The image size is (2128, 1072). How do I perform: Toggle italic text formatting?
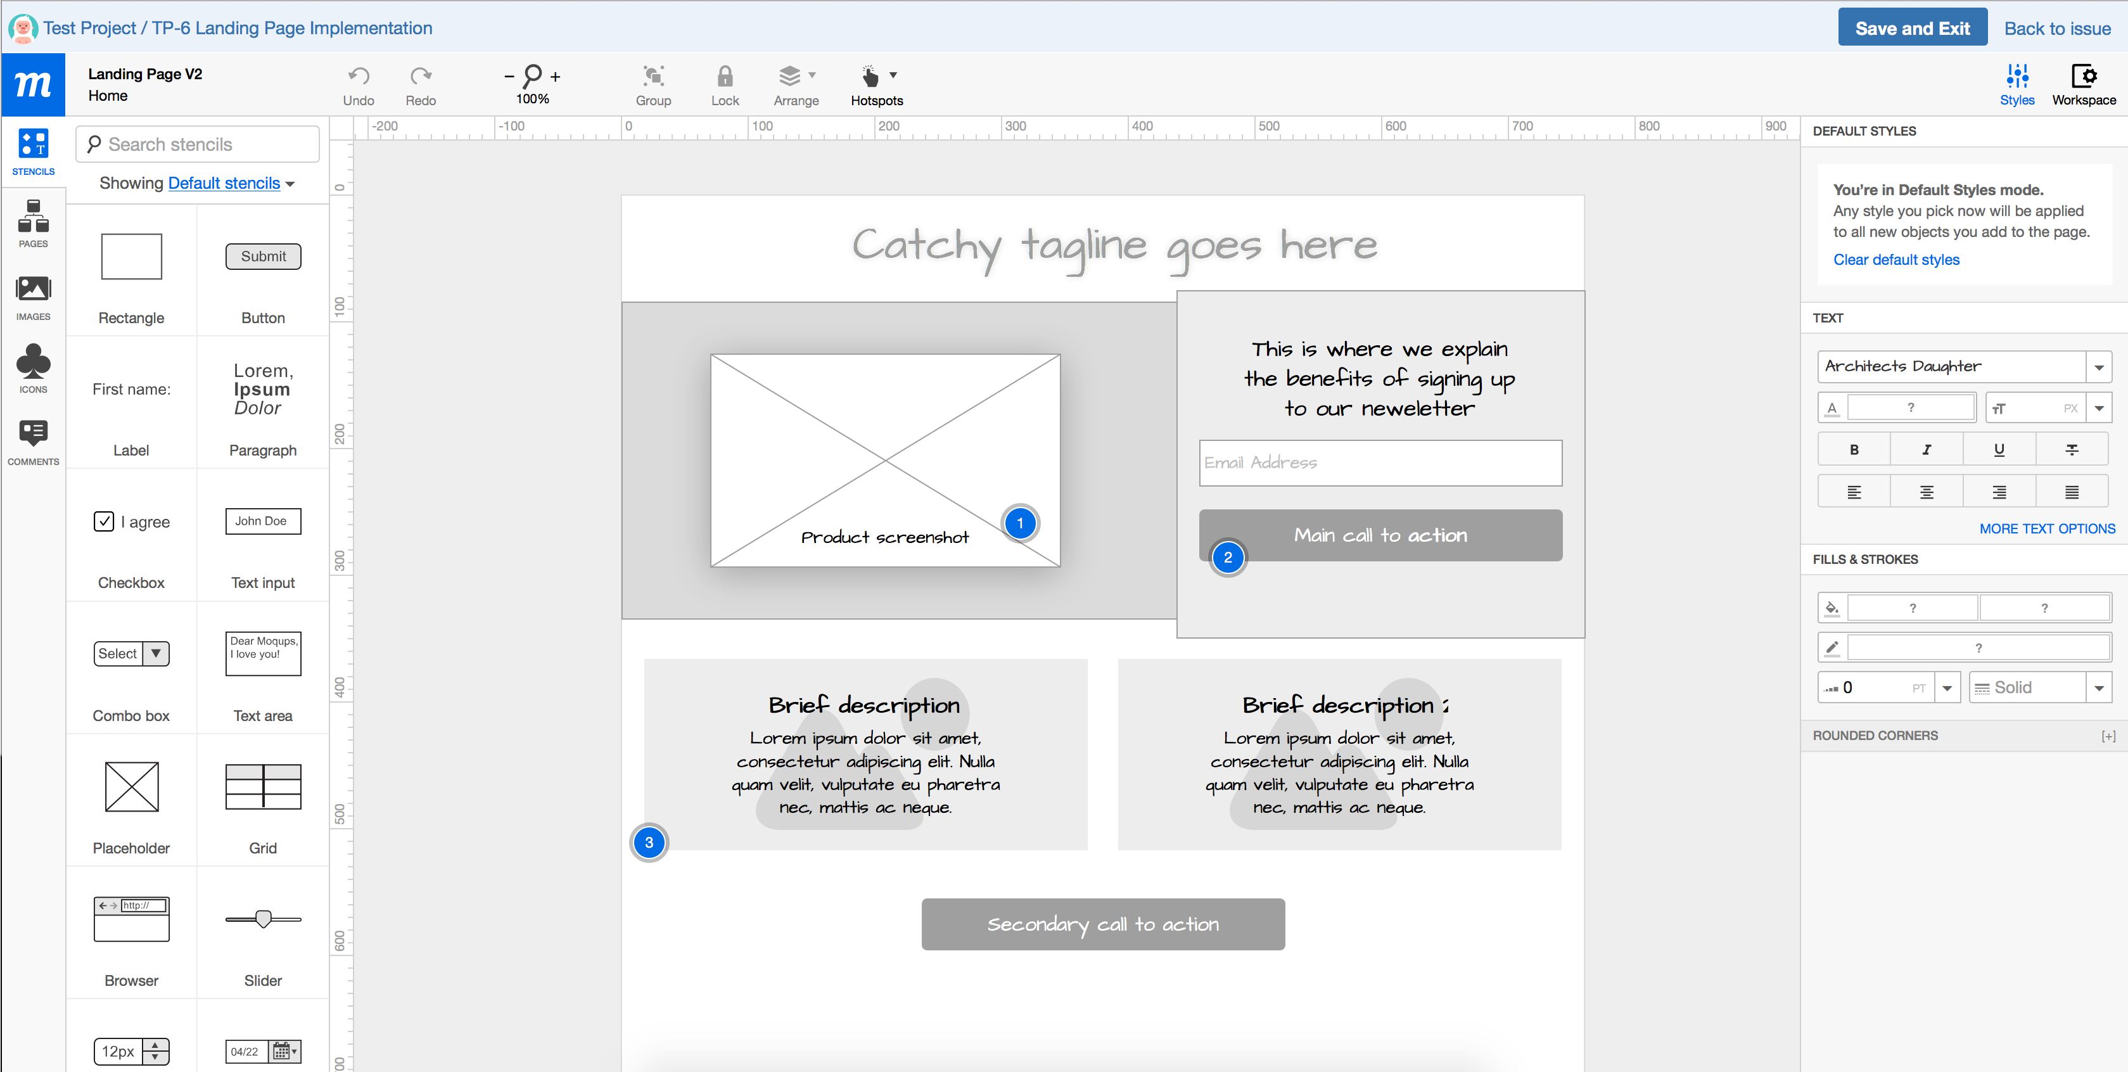pyautogui.click(x=1926, y=449)
